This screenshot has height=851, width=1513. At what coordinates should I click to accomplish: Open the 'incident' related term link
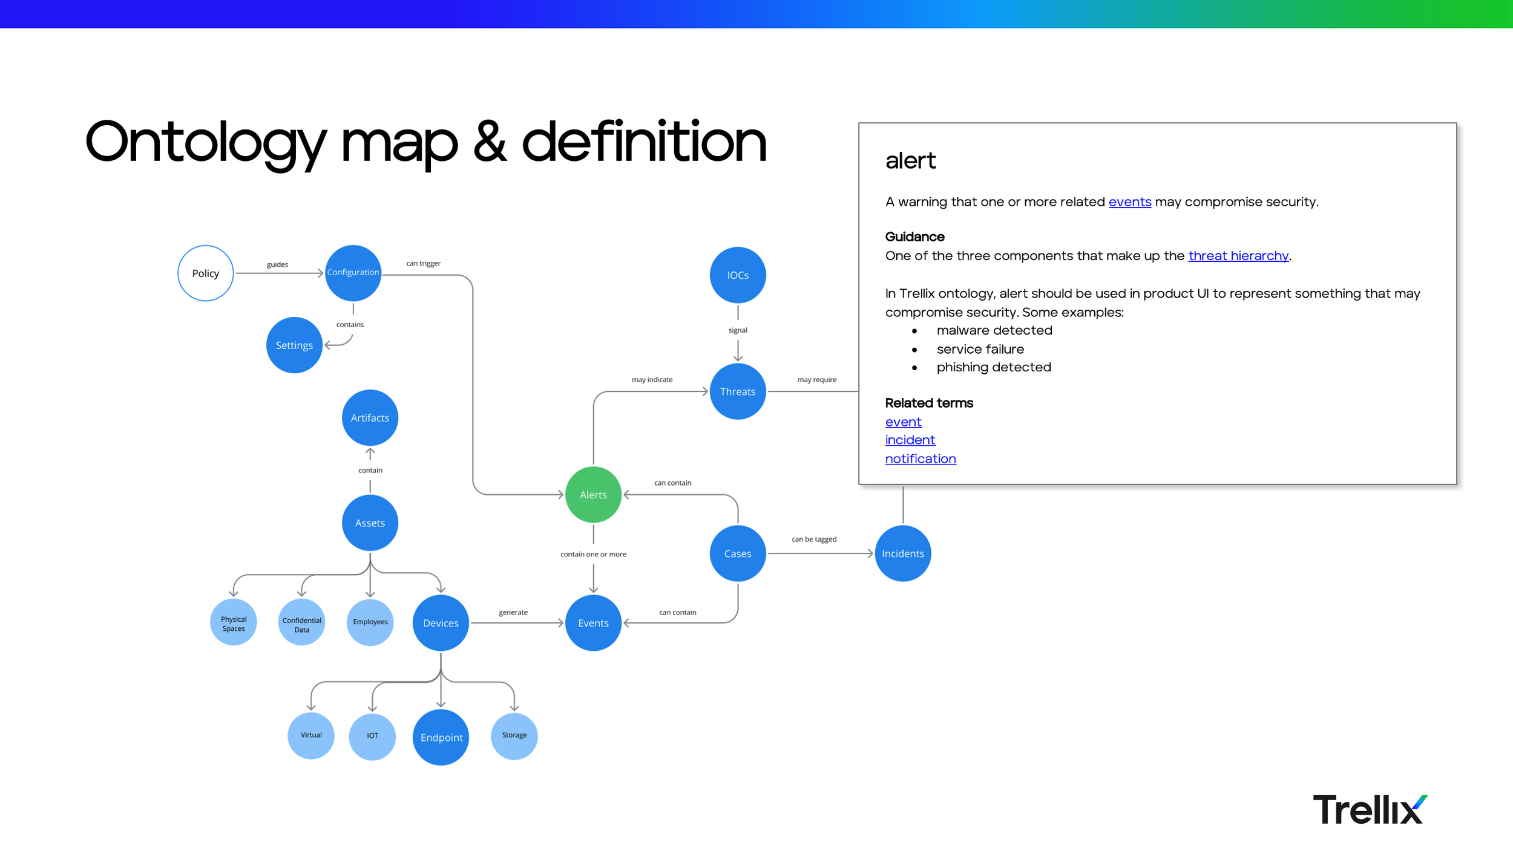click(910, 440)
